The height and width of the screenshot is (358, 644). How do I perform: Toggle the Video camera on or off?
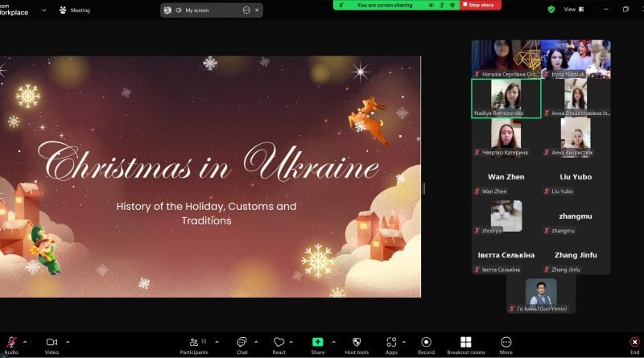pyautogui.click(x=52, y=346)
